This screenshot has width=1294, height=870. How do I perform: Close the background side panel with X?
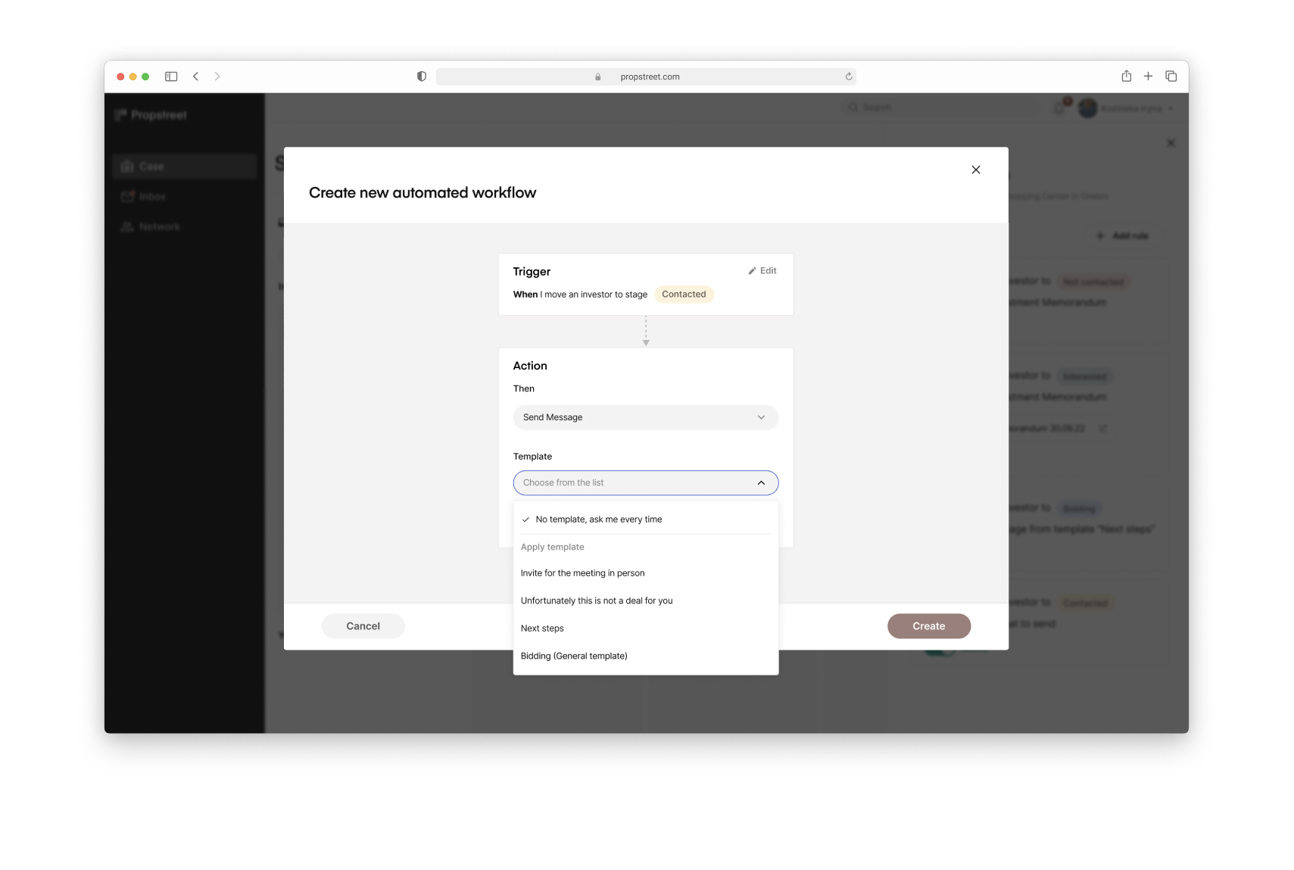[1171, 142]
